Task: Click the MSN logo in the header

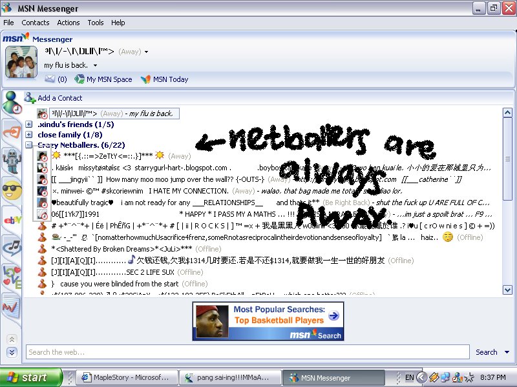Action: tap(16, 38)
